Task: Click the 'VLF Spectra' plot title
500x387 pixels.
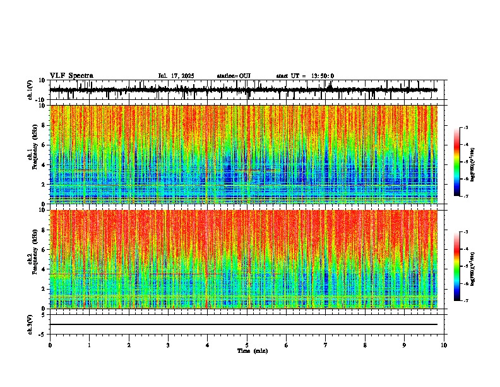Action: coord(71,76)
